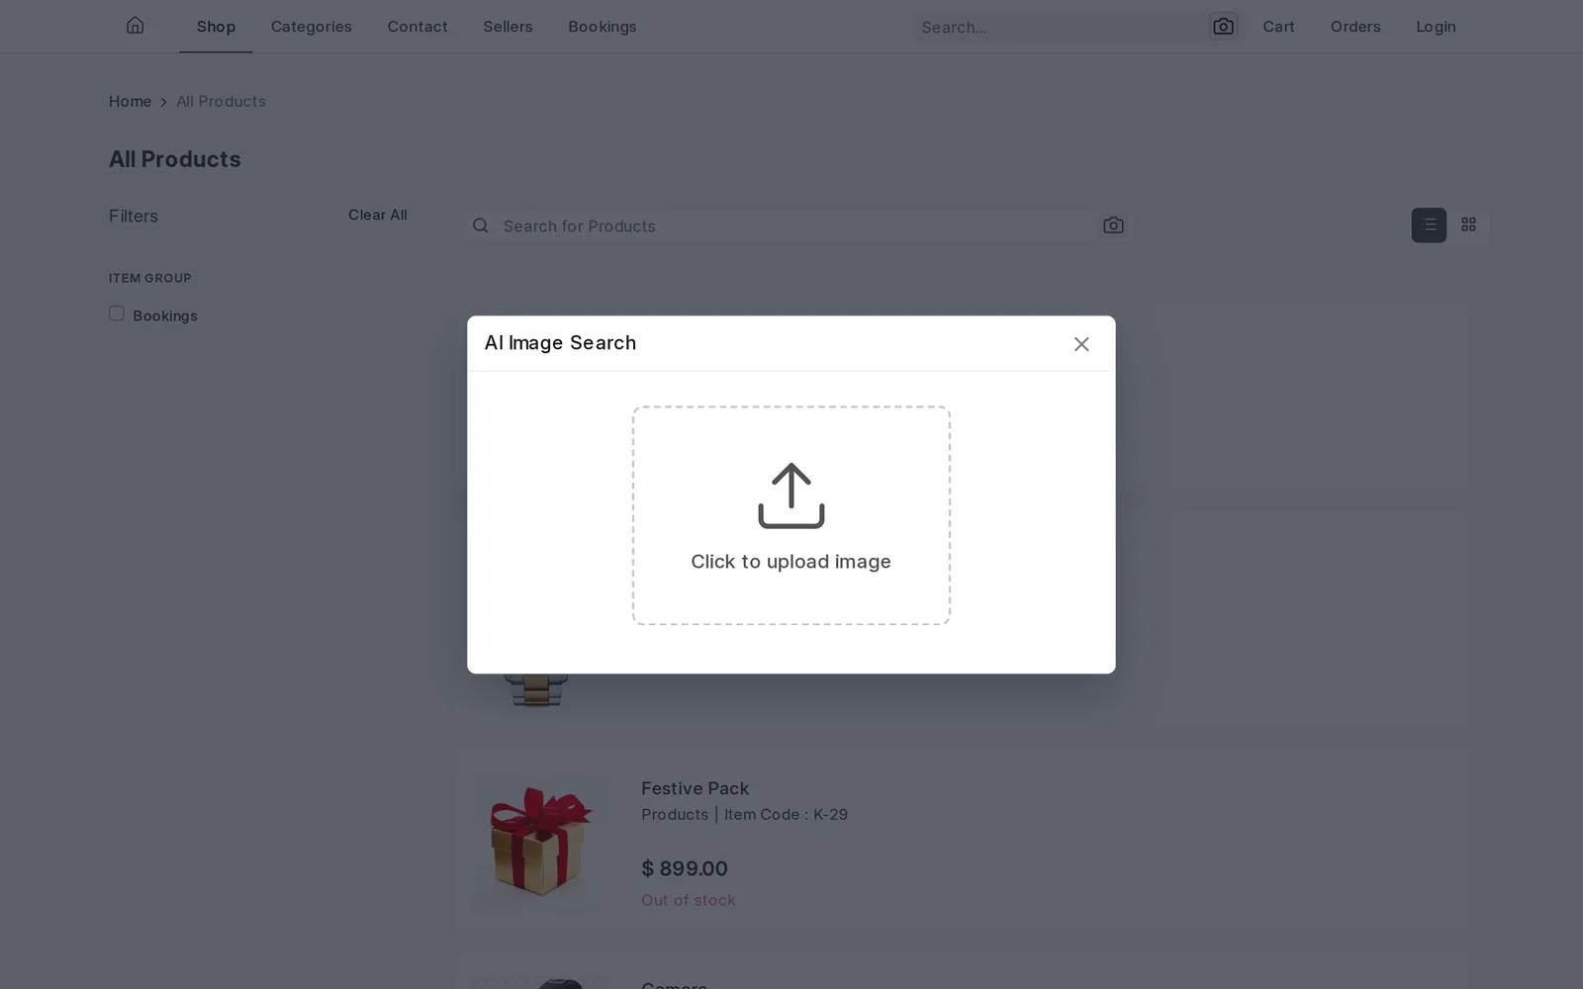
Task: Click the All Products breadcrumb text
Action: [x=221, y=101]
